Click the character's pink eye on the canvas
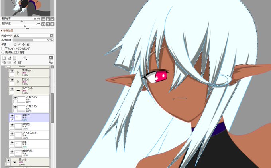This screenshot has height=168, width=271. (x=161, y=76)
